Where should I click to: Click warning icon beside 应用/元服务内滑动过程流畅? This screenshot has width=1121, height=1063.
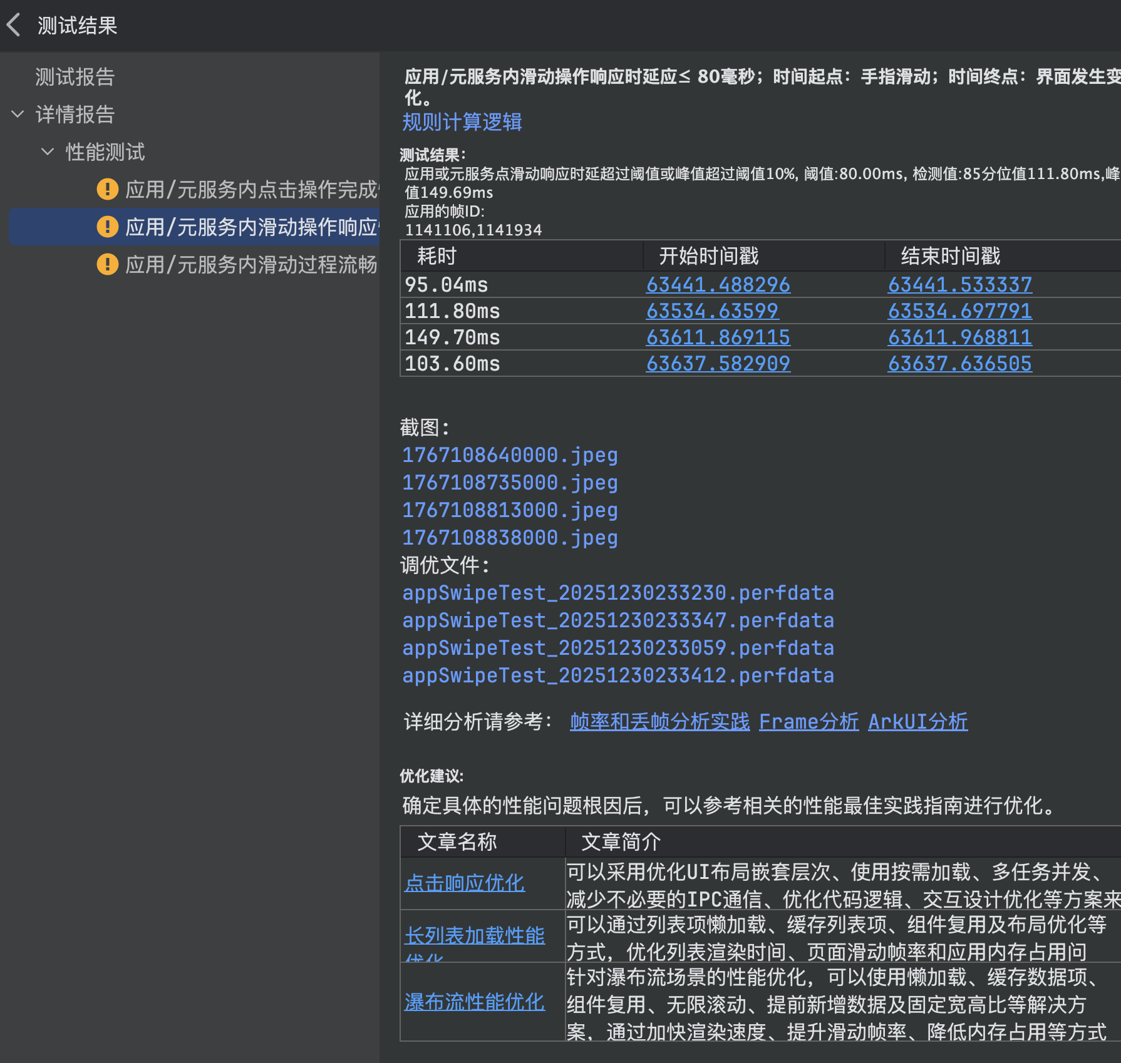point(108,264)
